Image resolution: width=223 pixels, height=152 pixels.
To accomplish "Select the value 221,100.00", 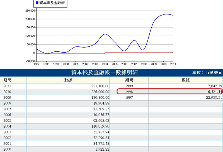I will (100, 86).
